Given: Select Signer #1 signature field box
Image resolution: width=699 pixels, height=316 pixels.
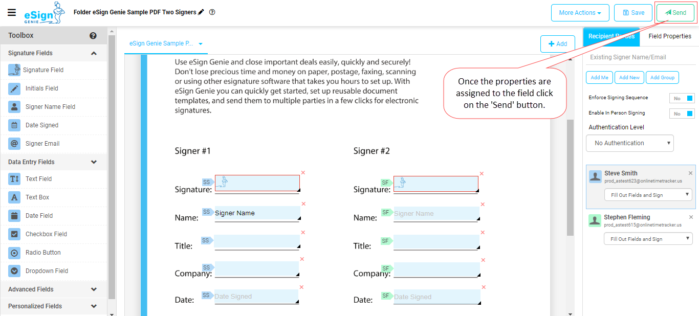Looking at the screenshot, I should [257, 184].
